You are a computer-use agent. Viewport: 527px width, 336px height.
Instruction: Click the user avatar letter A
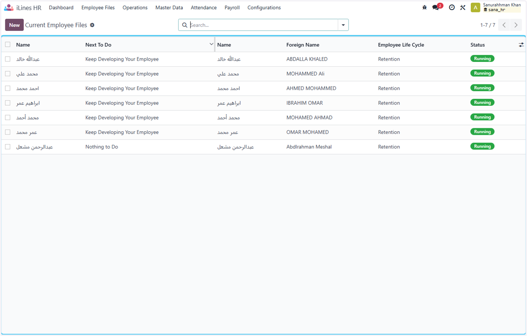pos(475,7)
